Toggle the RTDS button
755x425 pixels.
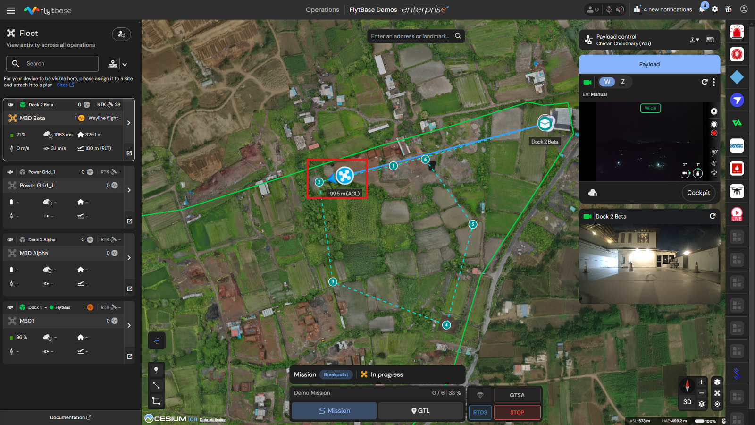tap(480, 412)
